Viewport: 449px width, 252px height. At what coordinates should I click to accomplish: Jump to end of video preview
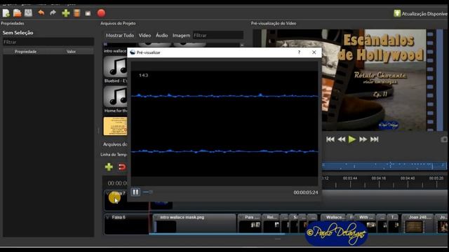(x=374, y=139)
